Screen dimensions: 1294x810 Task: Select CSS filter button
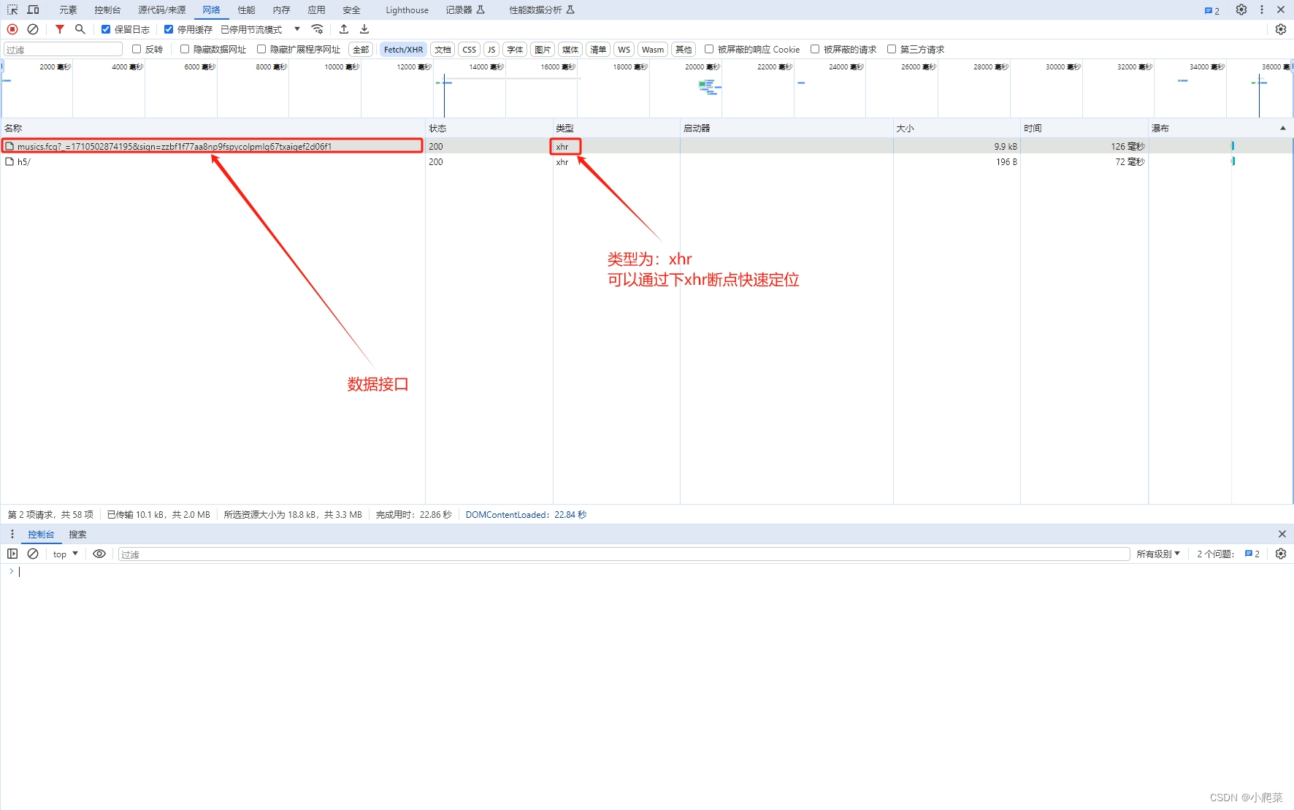click(x=470, y=49)
